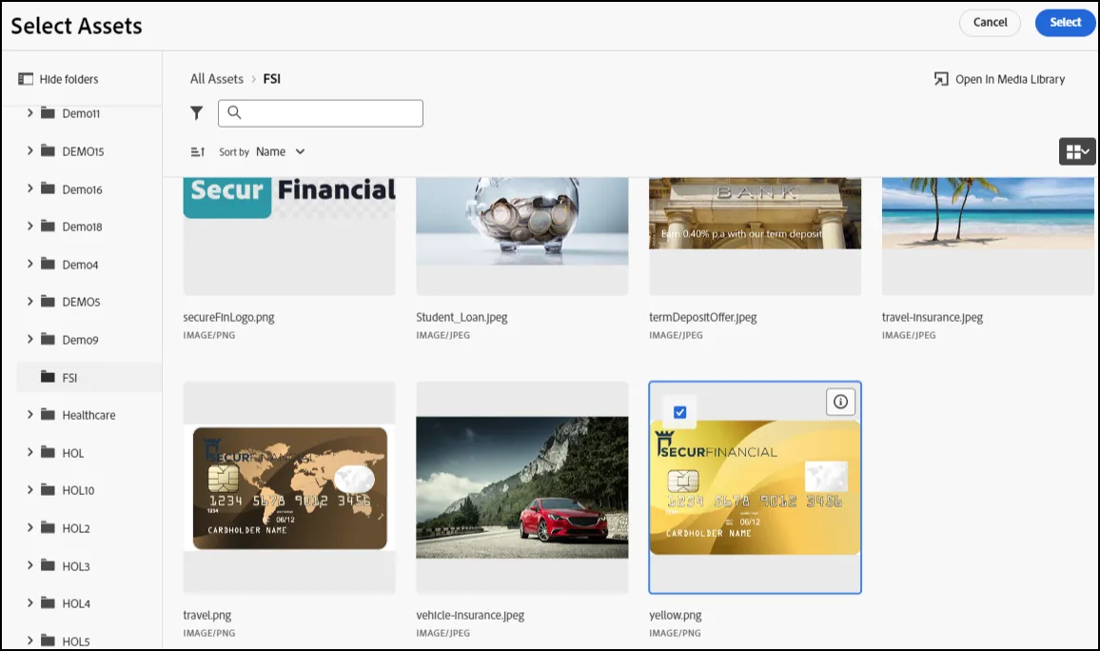Select the secureFinLogo.png thumbnail
This screenshot has height=651, width=1100.
click(289, 236)
